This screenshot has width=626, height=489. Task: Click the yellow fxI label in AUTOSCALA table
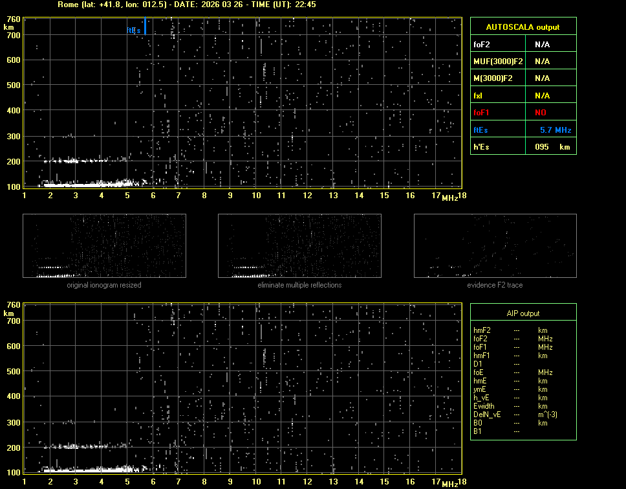[x=478, y=95]
